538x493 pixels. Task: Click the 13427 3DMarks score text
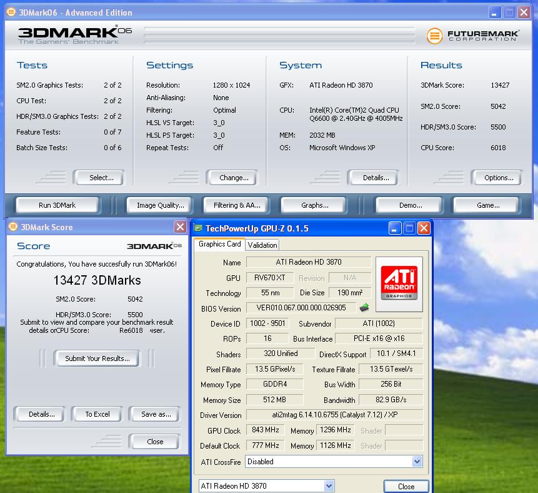[x=97, y=280]
